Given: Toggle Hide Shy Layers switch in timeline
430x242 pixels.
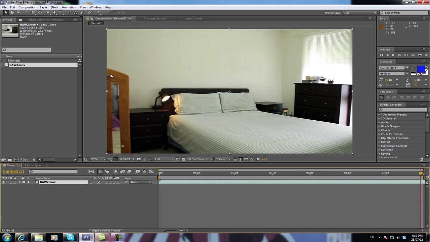Looking at the screenshot, I should click(x=116, y=172).
